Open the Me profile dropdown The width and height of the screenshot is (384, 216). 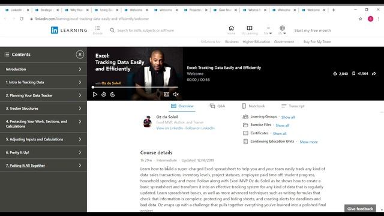coord(268,30)
